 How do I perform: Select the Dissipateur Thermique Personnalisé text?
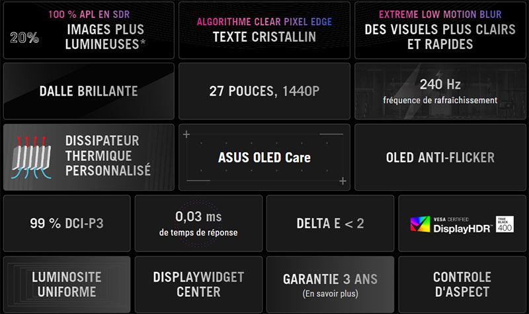(x=108, y=156)
